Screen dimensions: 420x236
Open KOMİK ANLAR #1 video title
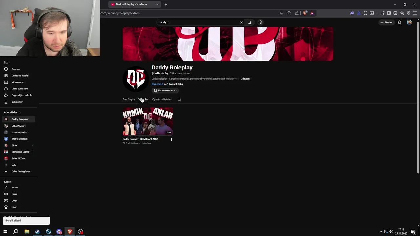pos(141,139)
